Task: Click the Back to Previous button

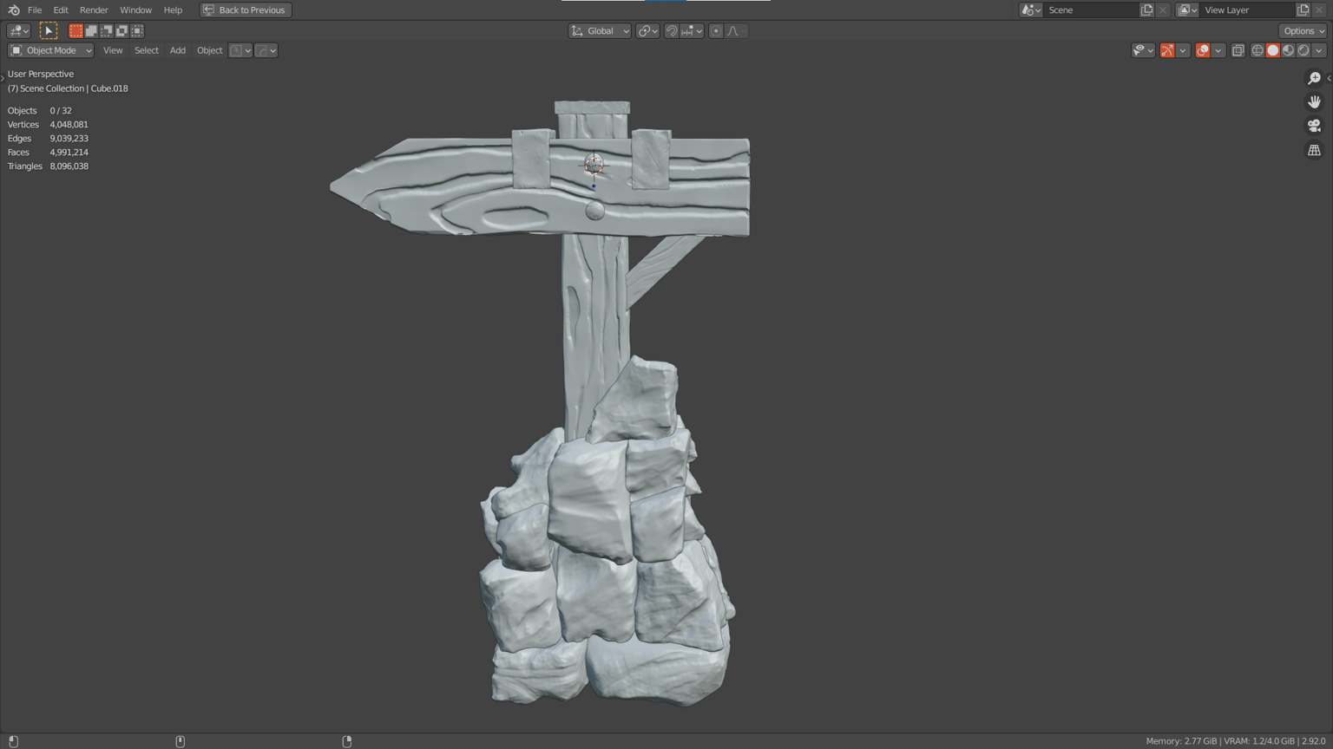Action: tap(246, 10)
